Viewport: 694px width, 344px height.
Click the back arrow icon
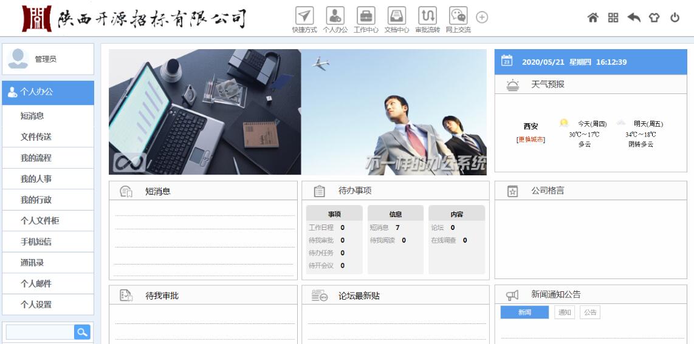[x=634, y=18]
